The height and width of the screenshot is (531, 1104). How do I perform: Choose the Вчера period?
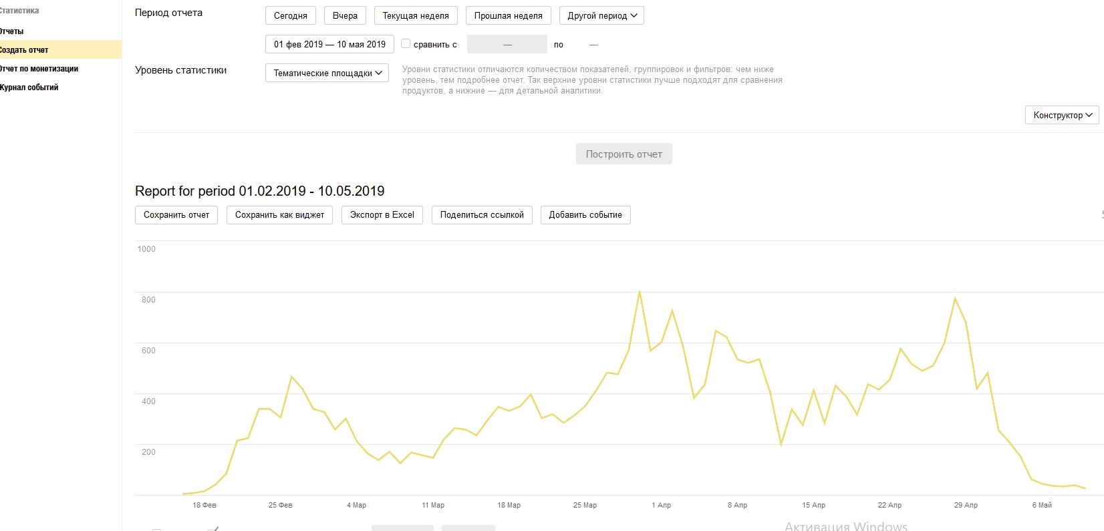(x=345, y=15)
